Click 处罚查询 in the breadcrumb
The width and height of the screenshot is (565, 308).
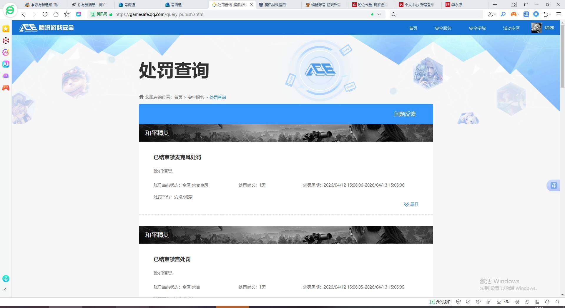(x=217, y=97)
